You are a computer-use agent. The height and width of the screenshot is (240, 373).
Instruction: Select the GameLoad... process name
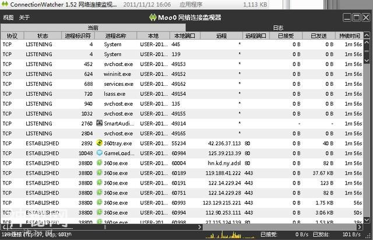click(x=119, y=153)
